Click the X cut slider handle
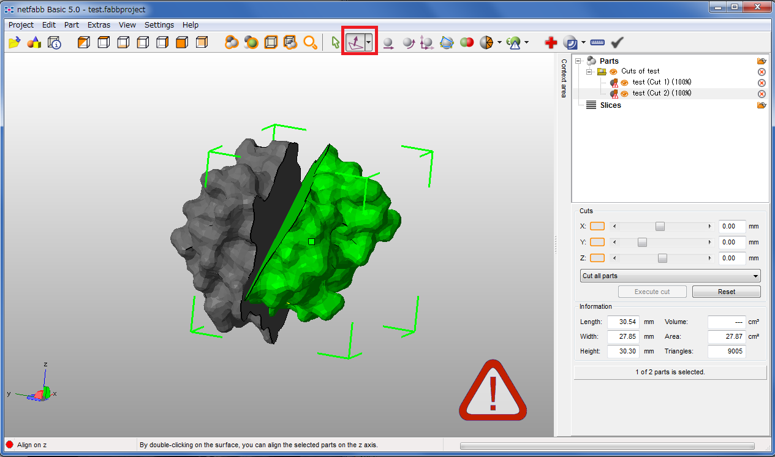 (x=660, y=226)
